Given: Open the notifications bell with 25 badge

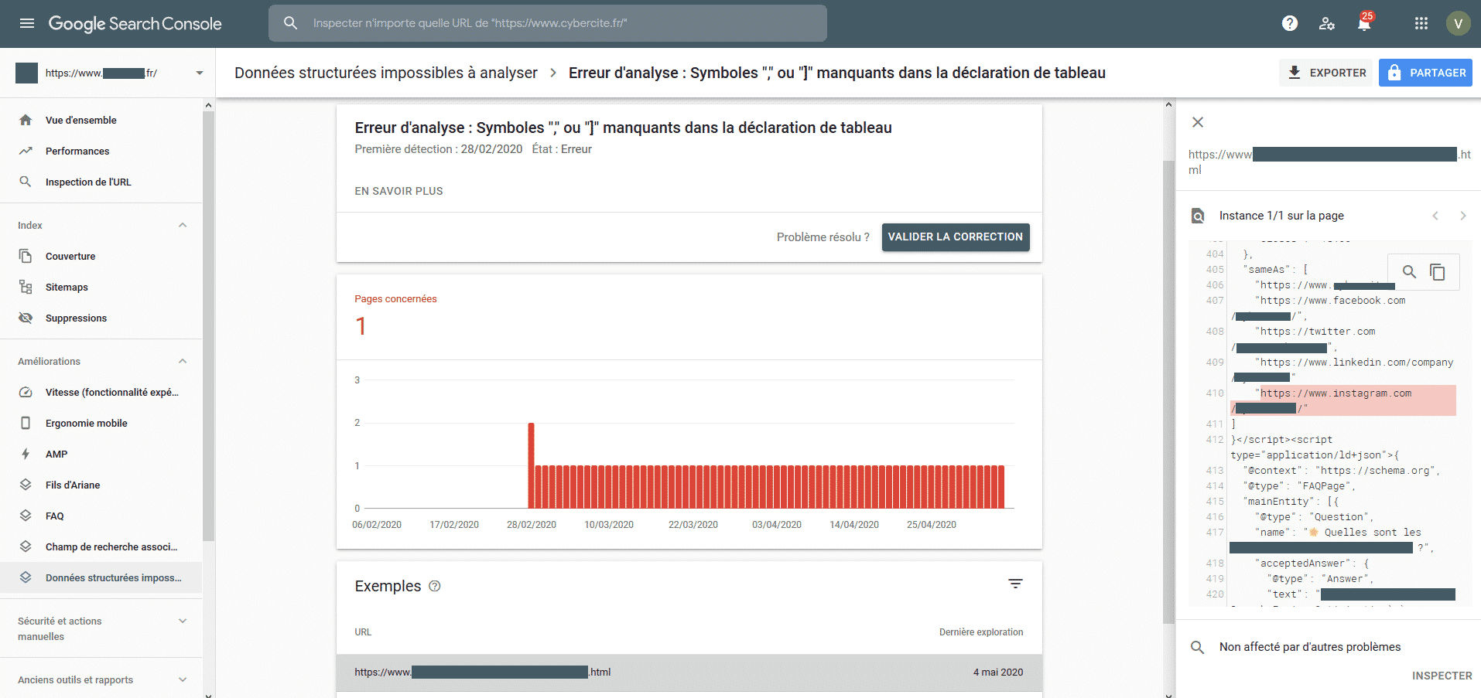Looking at the screenshot, I should click(x=1364, y=22).
